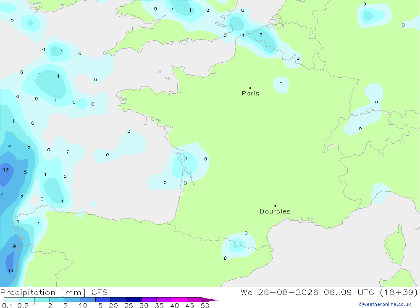Click the '(18+39)' forecast offset text

tap(399, 292)
